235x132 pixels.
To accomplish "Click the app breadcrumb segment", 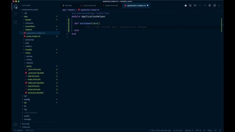I will (x=64, y=10).
